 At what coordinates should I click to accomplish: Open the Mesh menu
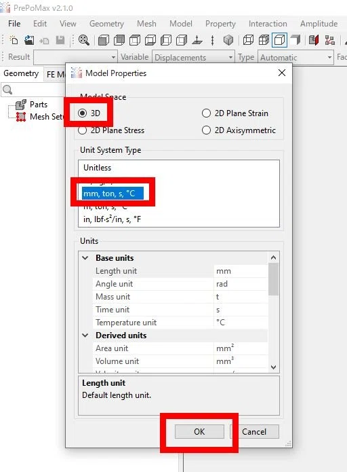pos(146,24)
